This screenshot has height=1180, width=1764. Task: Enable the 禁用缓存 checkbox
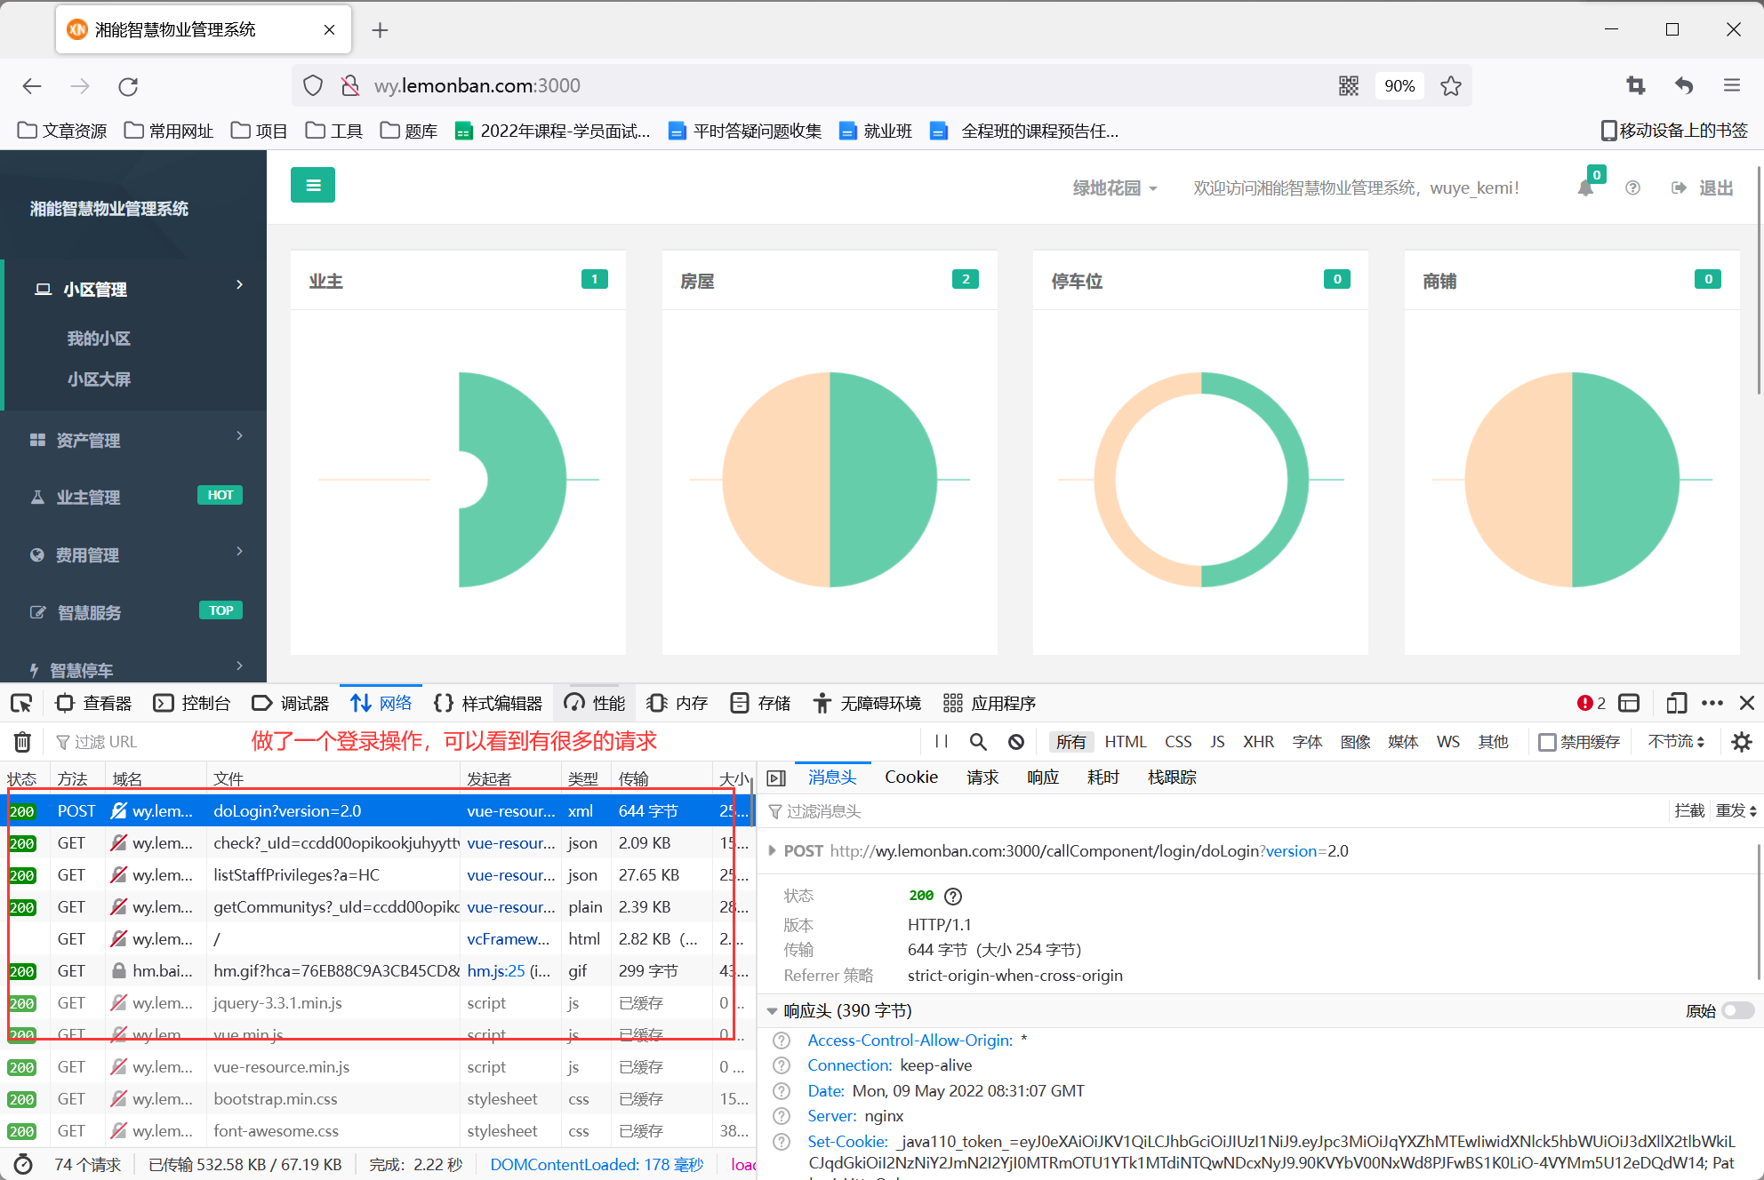coord(1548,742)
